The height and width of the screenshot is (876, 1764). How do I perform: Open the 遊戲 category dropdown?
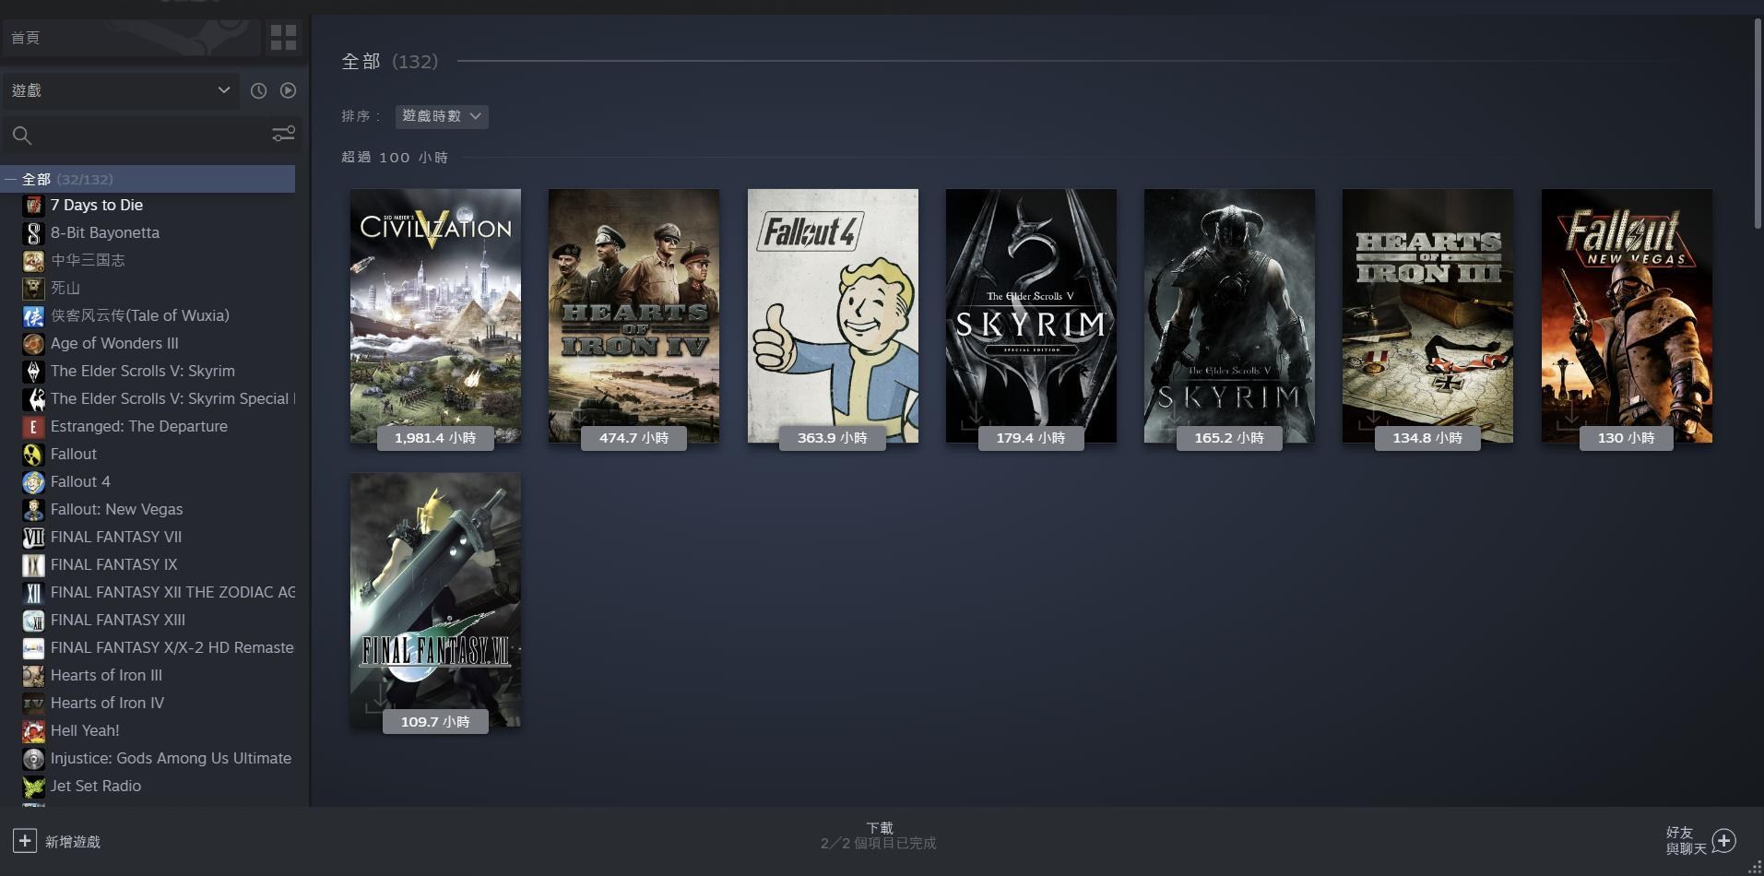click(120, 90)
